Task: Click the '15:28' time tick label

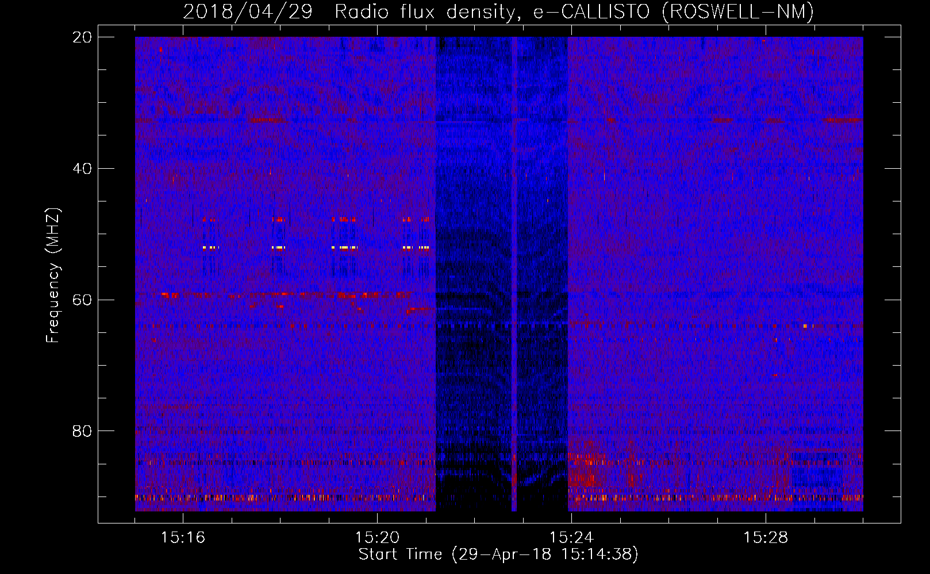Action: click(x=766, y=537)
